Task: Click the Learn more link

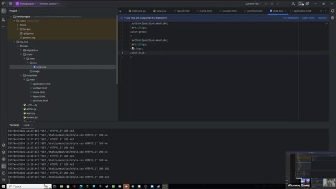Action: (308, 18)
